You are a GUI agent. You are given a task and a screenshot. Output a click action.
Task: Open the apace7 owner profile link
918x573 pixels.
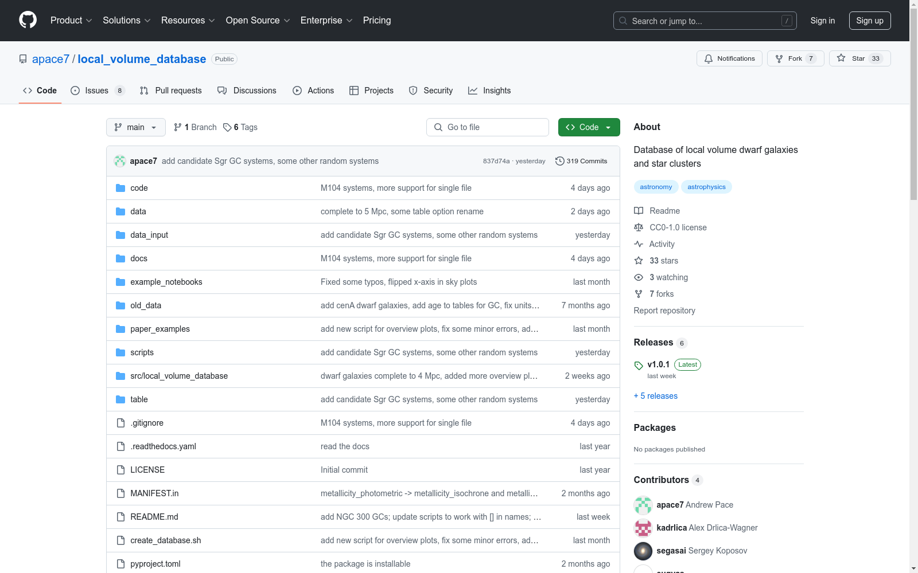point(50,59)
